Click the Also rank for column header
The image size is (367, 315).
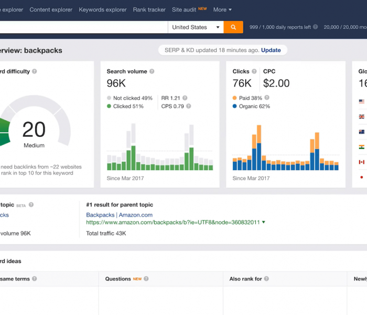(x=285, y=279)
